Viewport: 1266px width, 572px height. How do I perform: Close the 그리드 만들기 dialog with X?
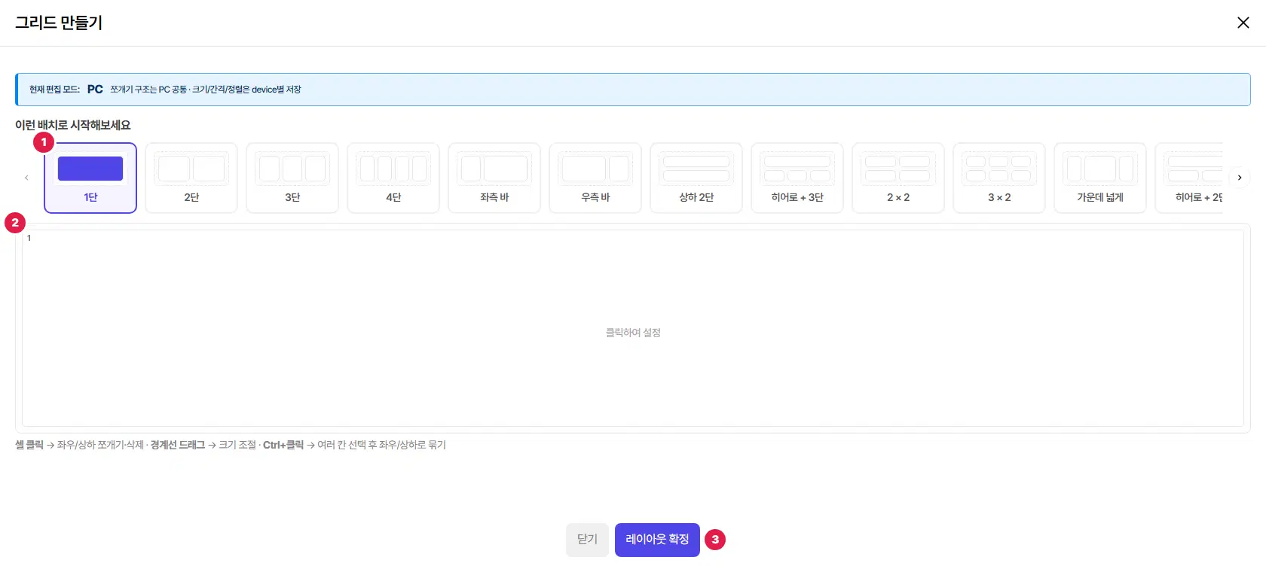(x=1243, y=23)
